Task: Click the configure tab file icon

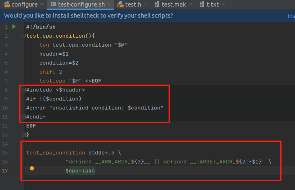Action: coord(7,4)
